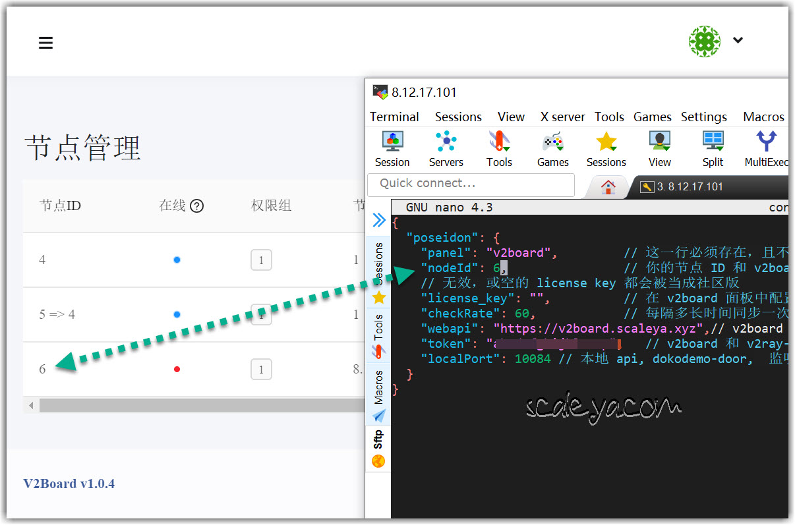Expand the user avatar dropdown
This screenshot has height=525, width=795.
(x=738, y=40)
